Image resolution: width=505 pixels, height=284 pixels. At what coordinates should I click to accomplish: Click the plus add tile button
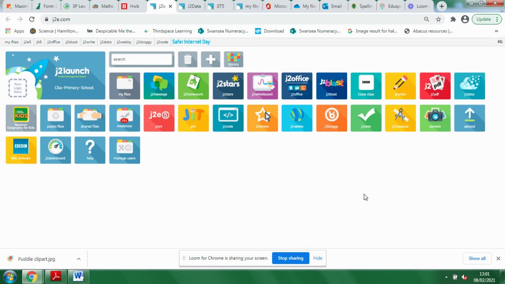[211, 59]
